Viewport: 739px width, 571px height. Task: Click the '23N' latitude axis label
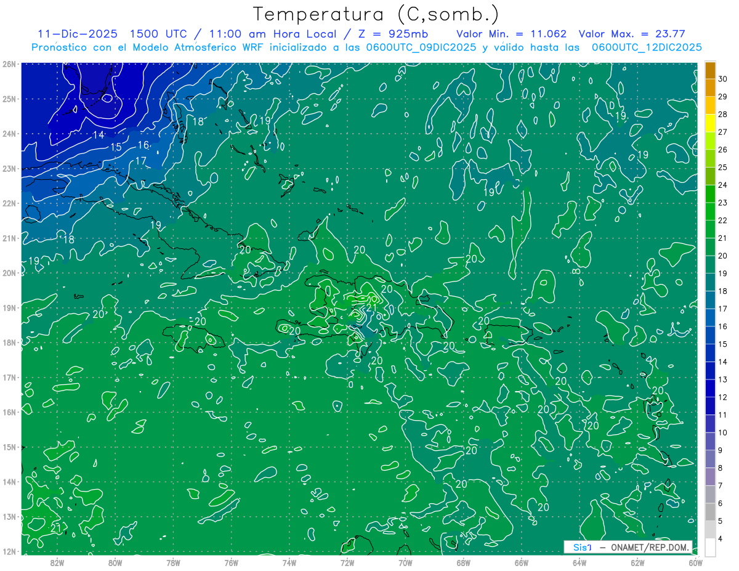tap(9, 168)
